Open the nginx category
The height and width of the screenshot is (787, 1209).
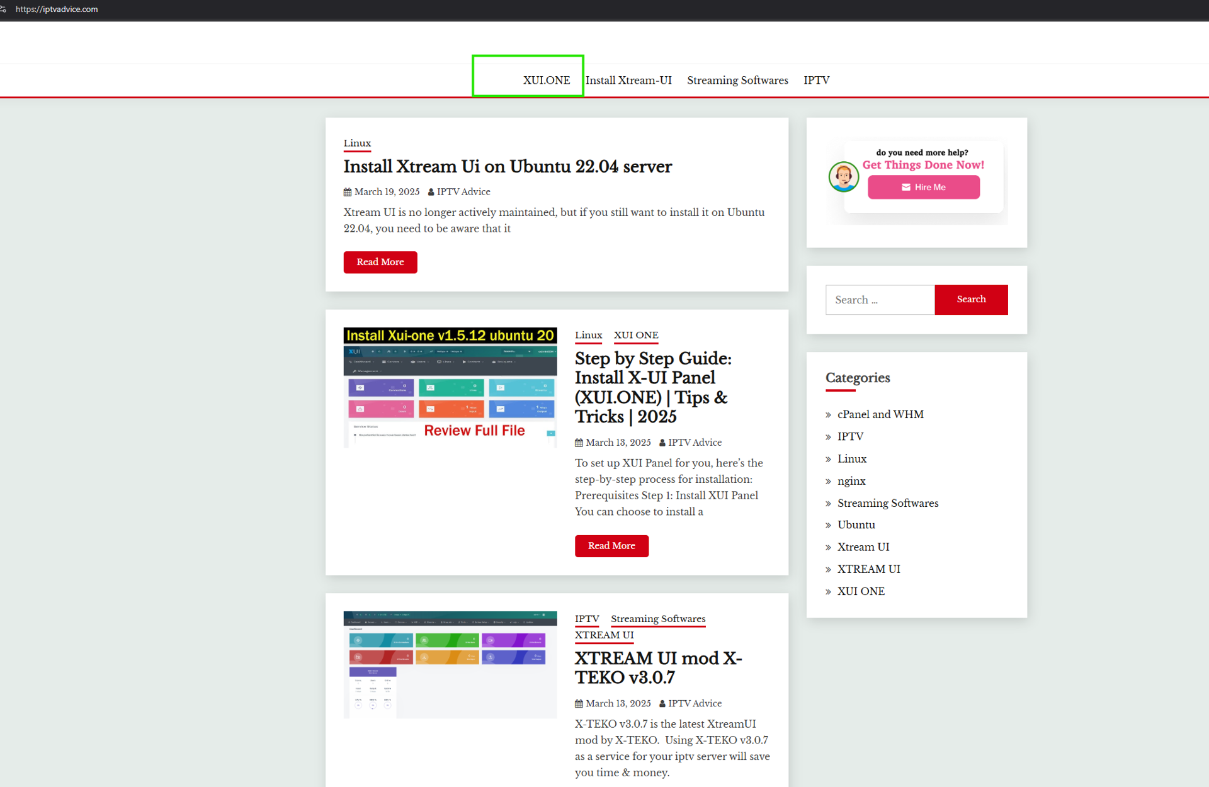click(x=851, y=481)
